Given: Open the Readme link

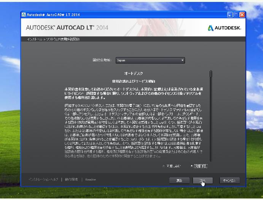Looking at the screenshot, I should click(91, 179).
